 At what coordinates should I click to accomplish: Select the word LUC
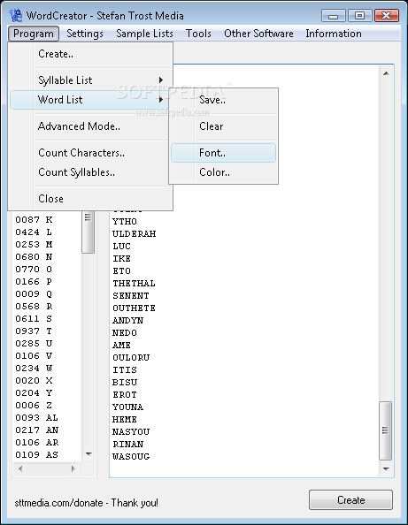click(x=121, y=246)
